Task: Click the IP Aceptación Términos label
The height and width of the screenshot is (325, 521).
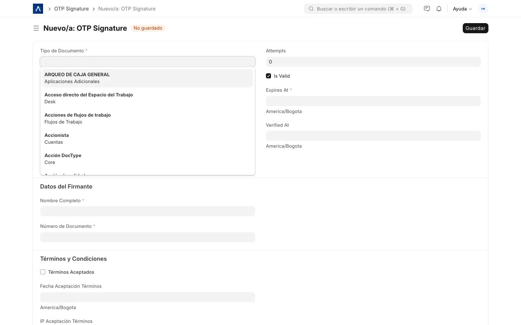Action: coord(66,321)
